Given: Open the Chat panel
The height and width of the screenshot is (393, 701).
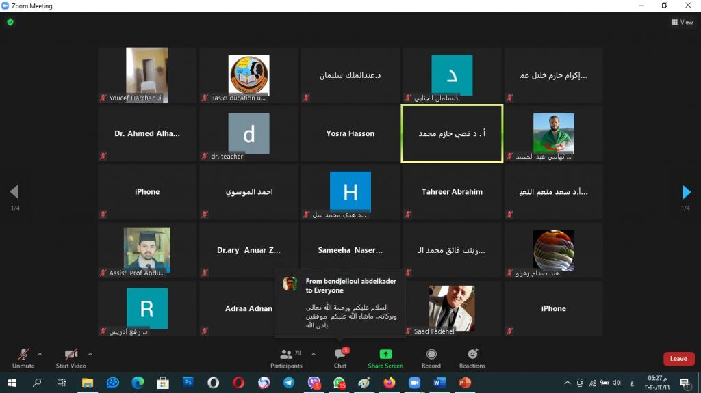Looking at the screenshot, I should (x=340, y=357).
